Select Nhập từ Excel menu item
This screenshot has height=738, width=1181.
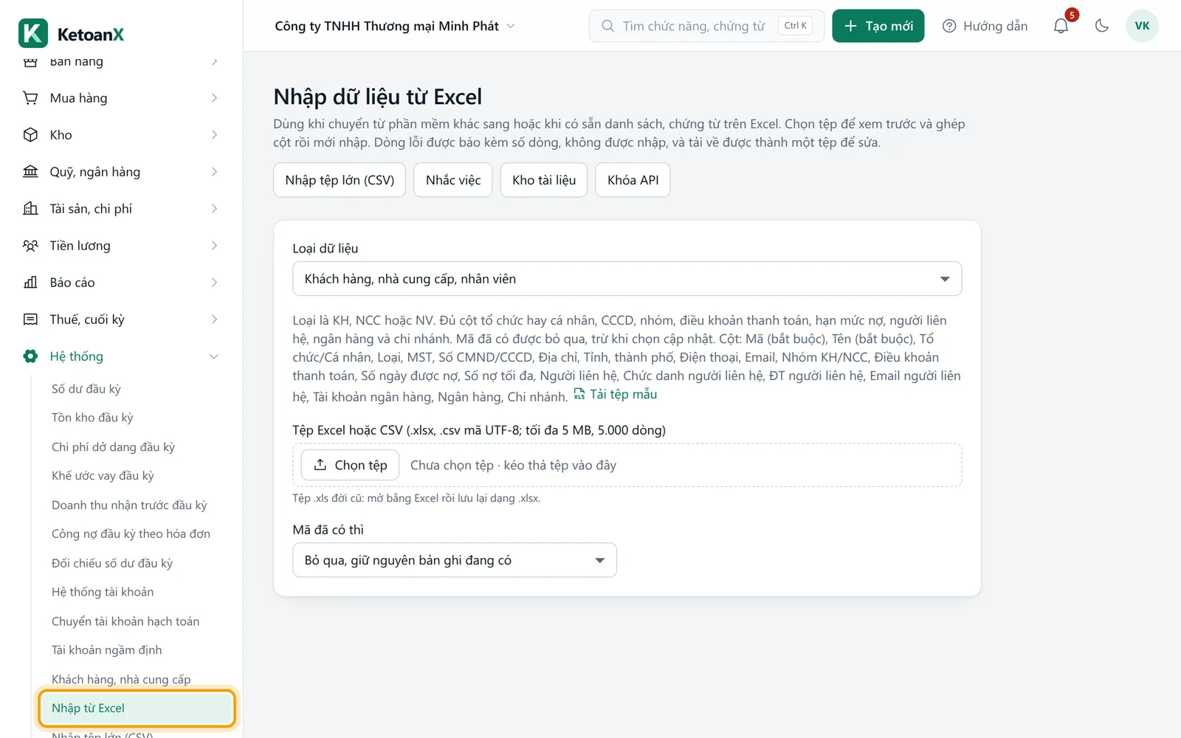[137, 708]
